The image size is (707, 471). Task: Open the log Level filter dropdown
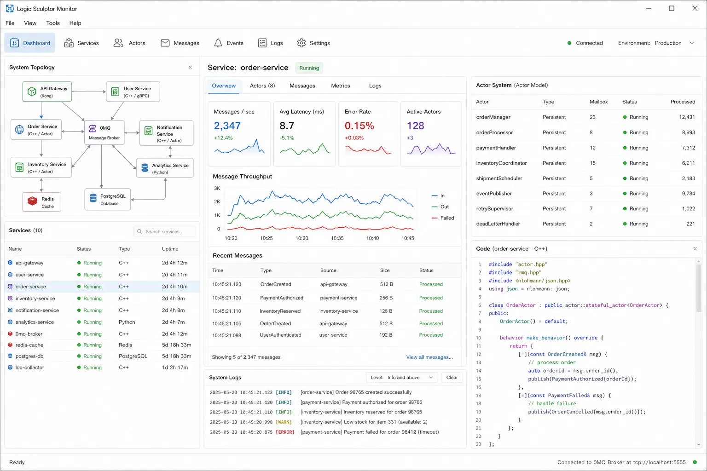coord(401,378)
